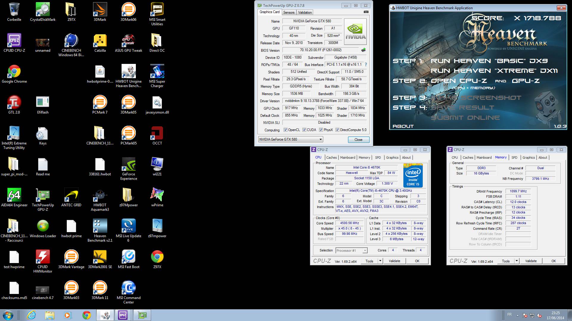Click the BIOS save icon in GPU-Z
The height and width of the screenshot is (321, 572).
pos(363,50)
